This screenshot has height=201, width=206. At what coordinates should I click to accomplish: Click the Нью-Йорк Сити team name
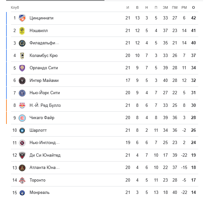point(45,93)
